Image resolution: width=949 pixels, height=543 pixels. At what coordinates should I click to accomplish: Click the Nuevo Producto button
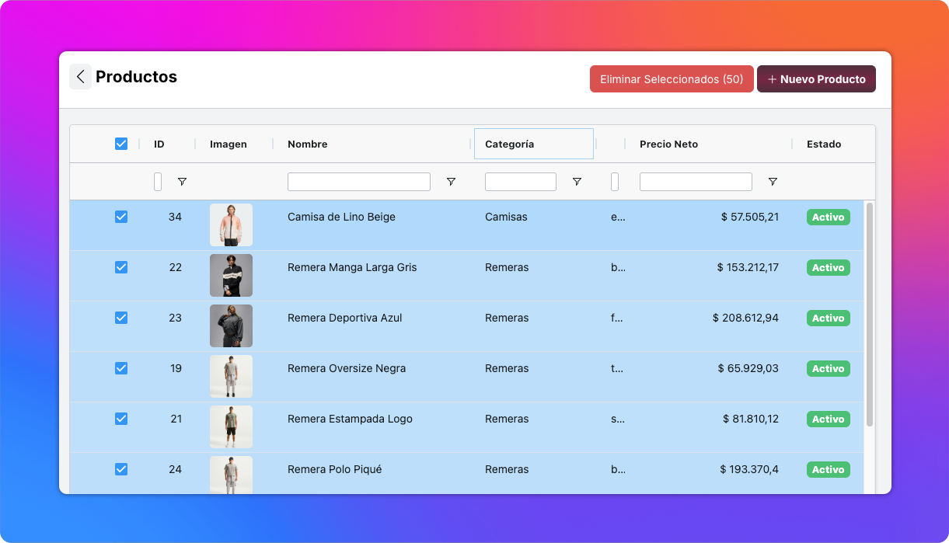(816, 79)
